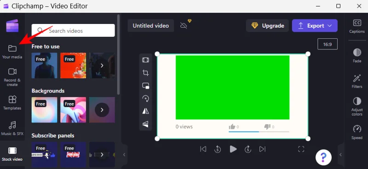
Task: Skip to the end of the video
Action: click(262, 149)
